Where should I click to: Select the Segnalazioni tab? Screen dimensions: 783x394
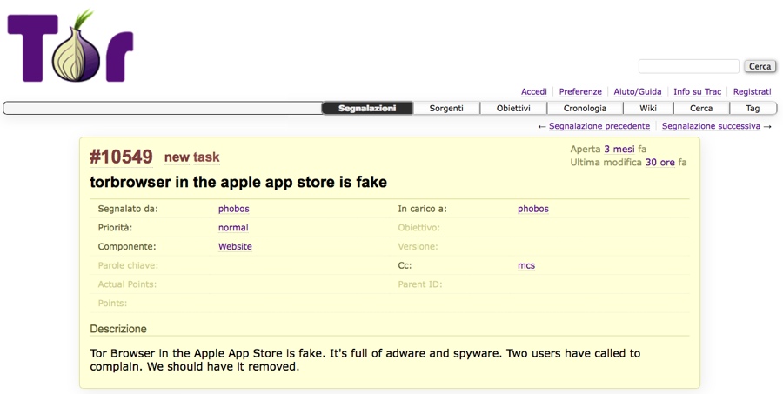[367, 109]
